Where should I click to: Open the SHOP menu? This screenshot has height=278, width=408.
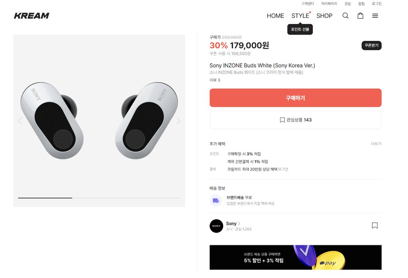[324, 15]
